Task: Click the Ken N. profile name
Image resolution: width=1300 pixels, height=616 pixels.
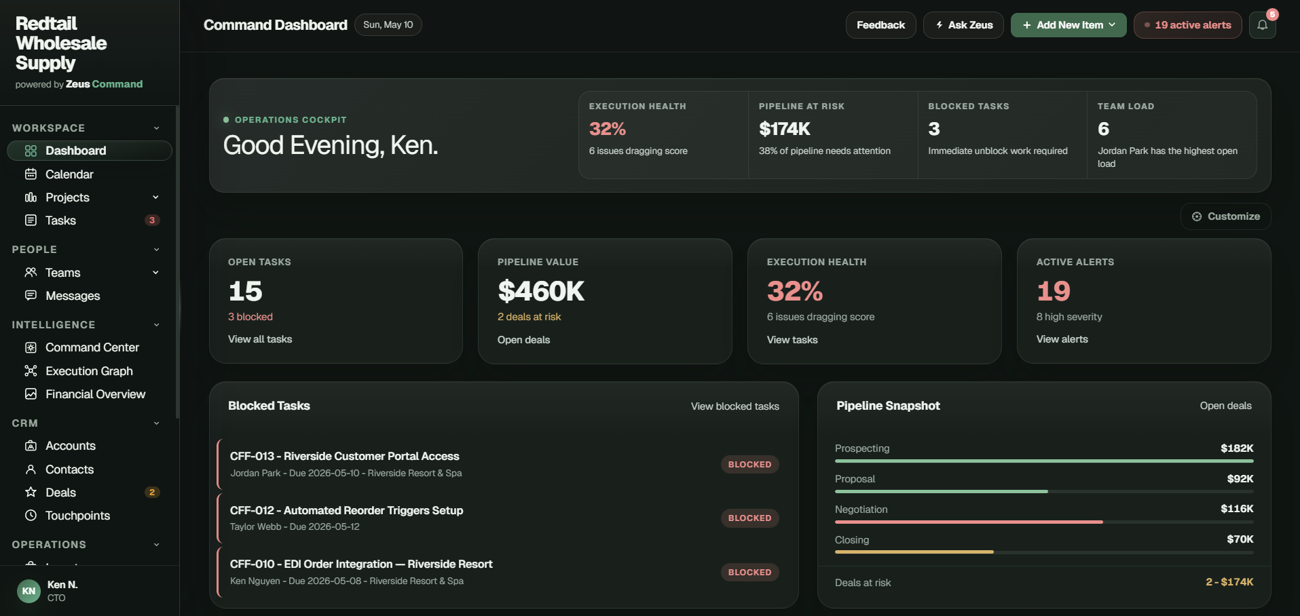Action: (x=62, y=585)
